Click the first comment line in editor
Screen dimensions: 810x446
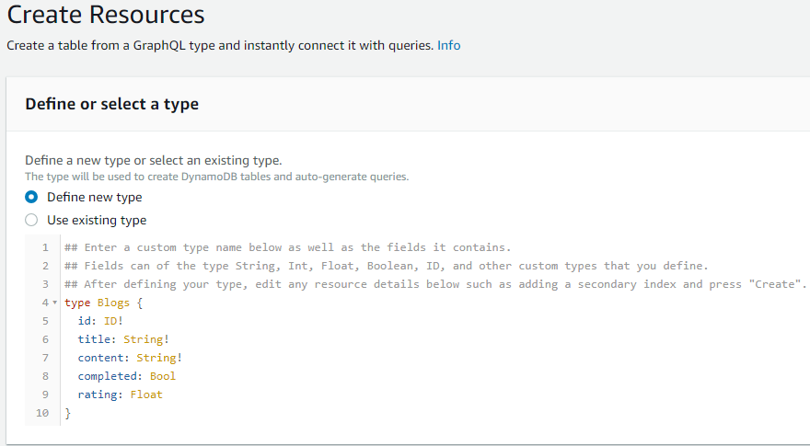[287, 247]
